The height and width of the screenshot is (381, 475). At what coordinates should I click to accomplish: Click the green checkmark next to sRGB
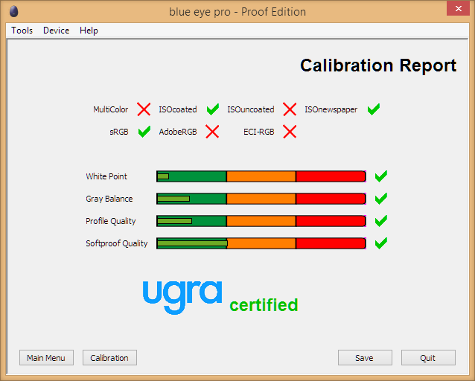(x=144, y=132)
